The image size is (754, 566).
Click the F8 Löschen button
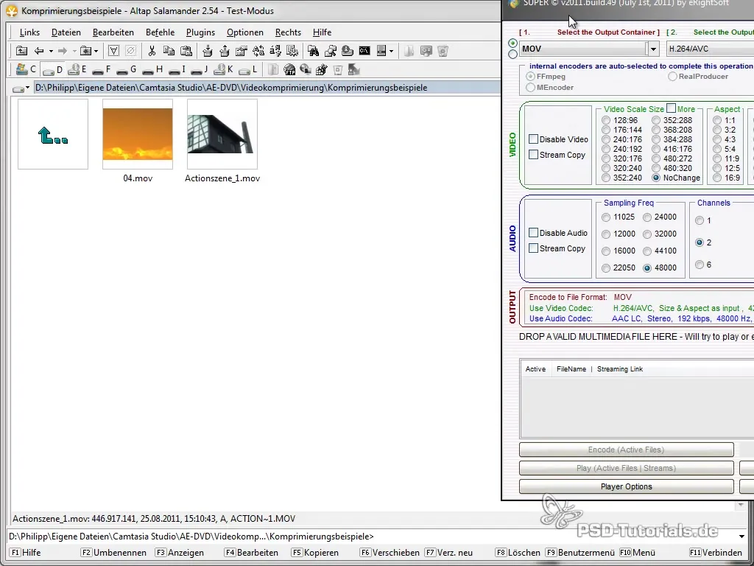pyautogui.click(x=518, y=553)
